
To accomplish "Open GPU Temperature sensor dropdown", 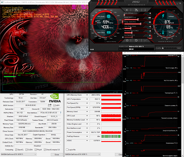I will point(87,99).
